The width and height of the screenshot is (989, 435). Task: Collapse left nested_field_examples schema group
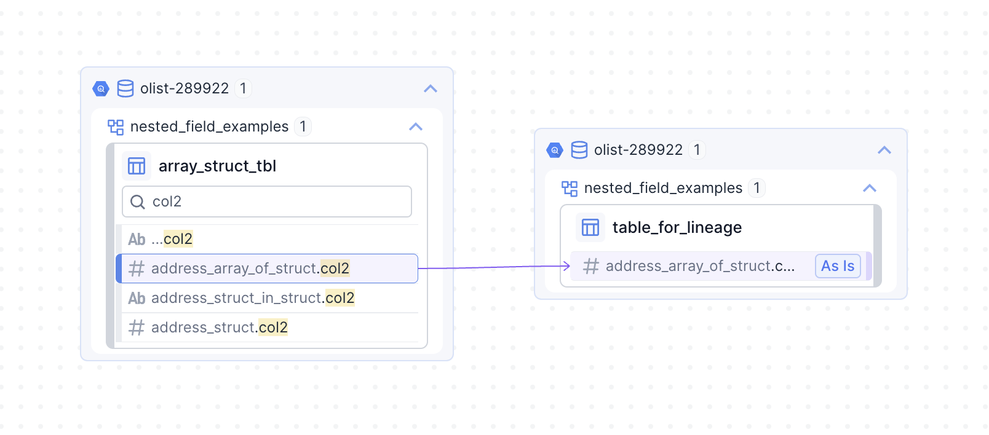pyautogui.click(x=416, y=127)
